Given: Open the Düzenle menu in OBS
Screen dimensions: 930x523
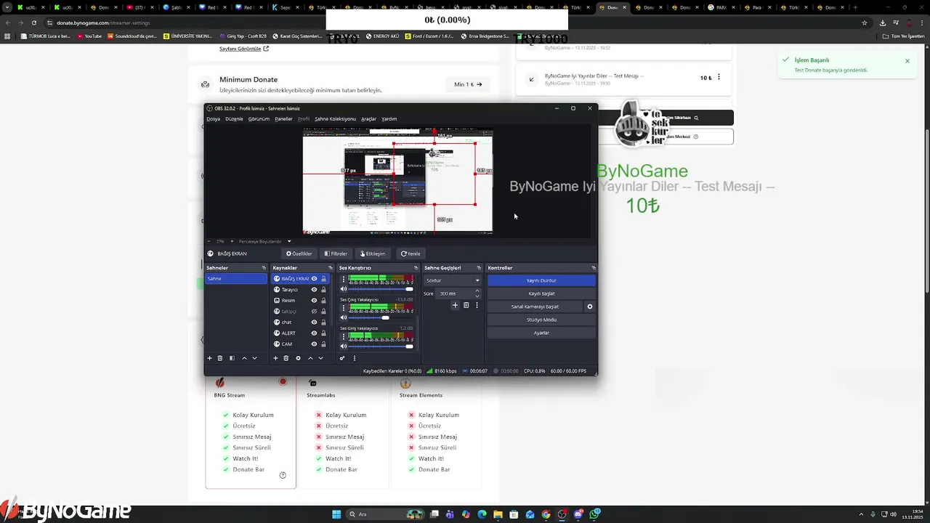Looking at the screenshot, I should [x=234, y=118].
